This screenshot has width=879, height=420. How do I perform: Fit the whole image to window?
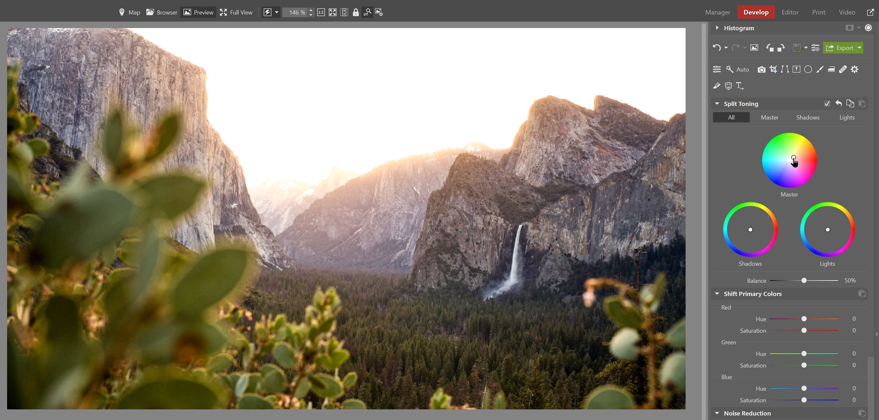[x=332, y=12]
